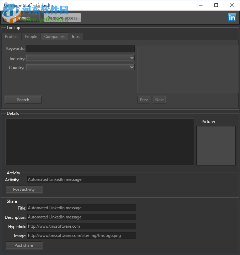Open the Country dropdown list
The height and width of the screenshot is (255, 240).
coord(80,67)
